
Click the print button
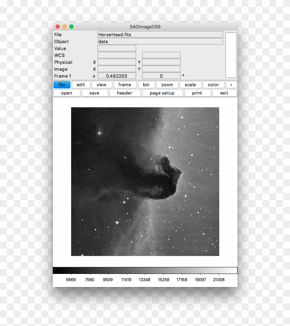point(197,93)
